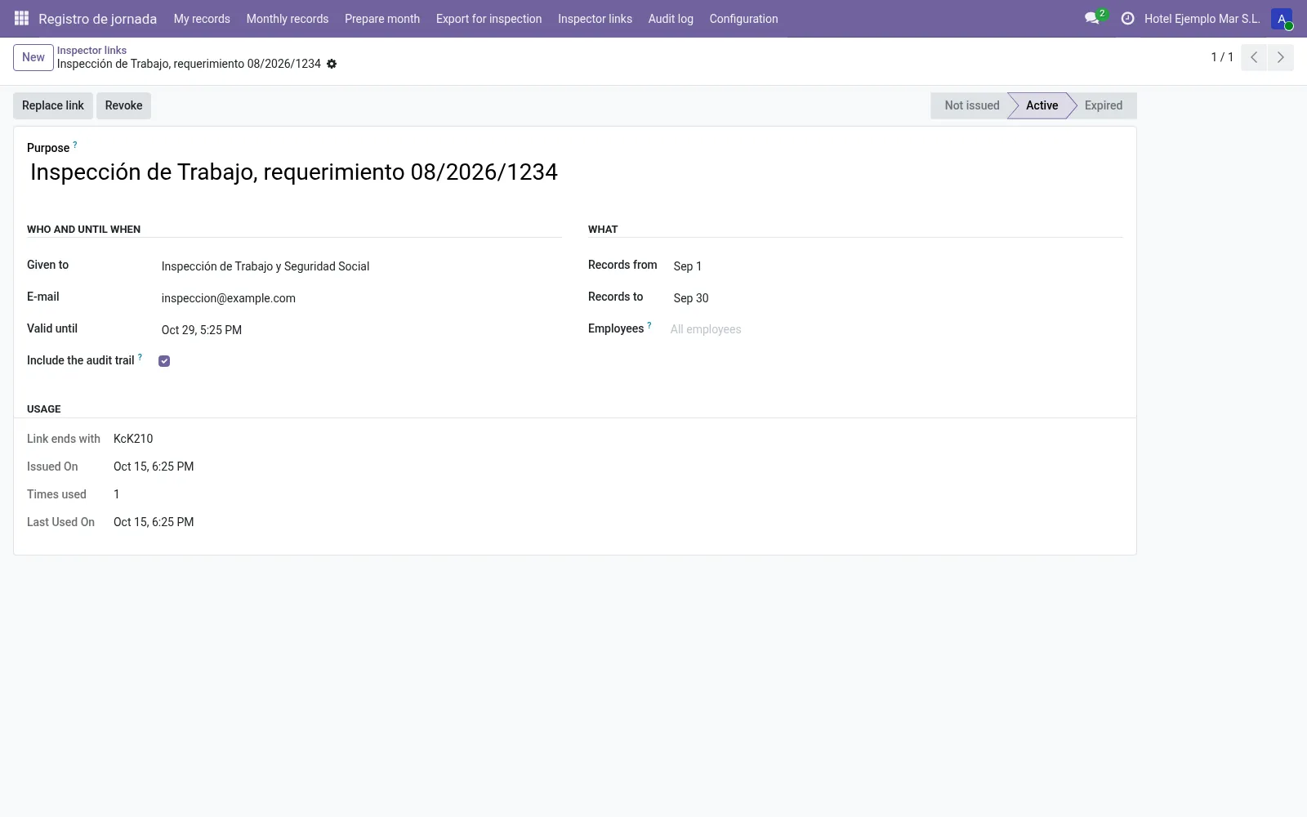Image resolution: width=1307 pixels, height=817 pixels.
Task: Show the Purpose field help tooltip
Action: click(75, 145)
